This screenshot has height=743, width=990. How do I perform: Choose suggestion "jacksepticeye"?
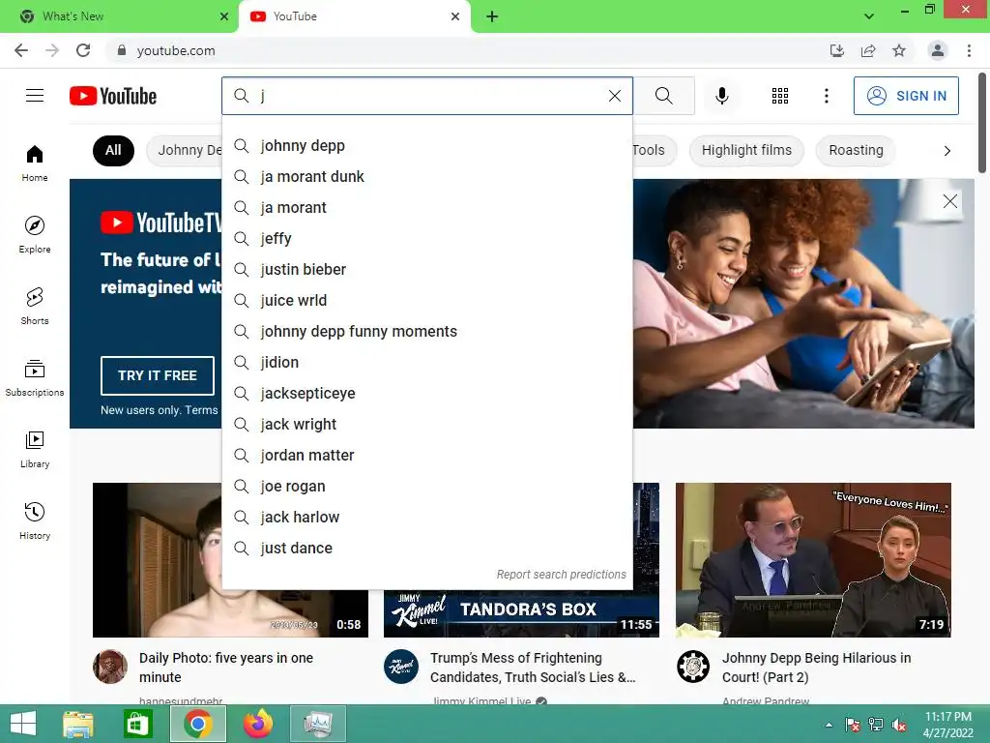[x=426, y=394]
